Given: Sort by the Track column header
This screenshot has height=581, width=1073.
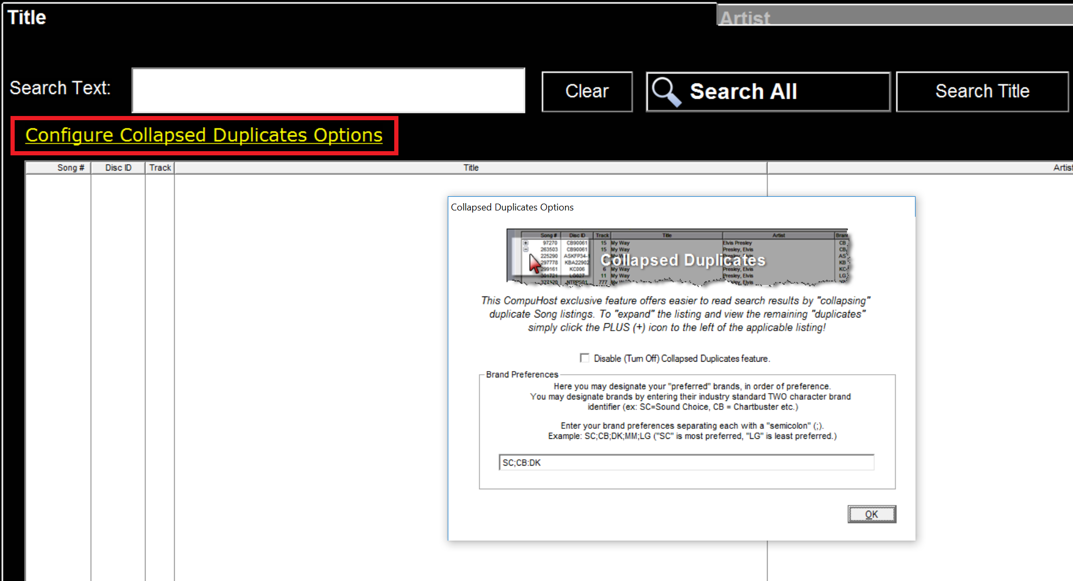Looking at the screenshot, I should (160, 168).
